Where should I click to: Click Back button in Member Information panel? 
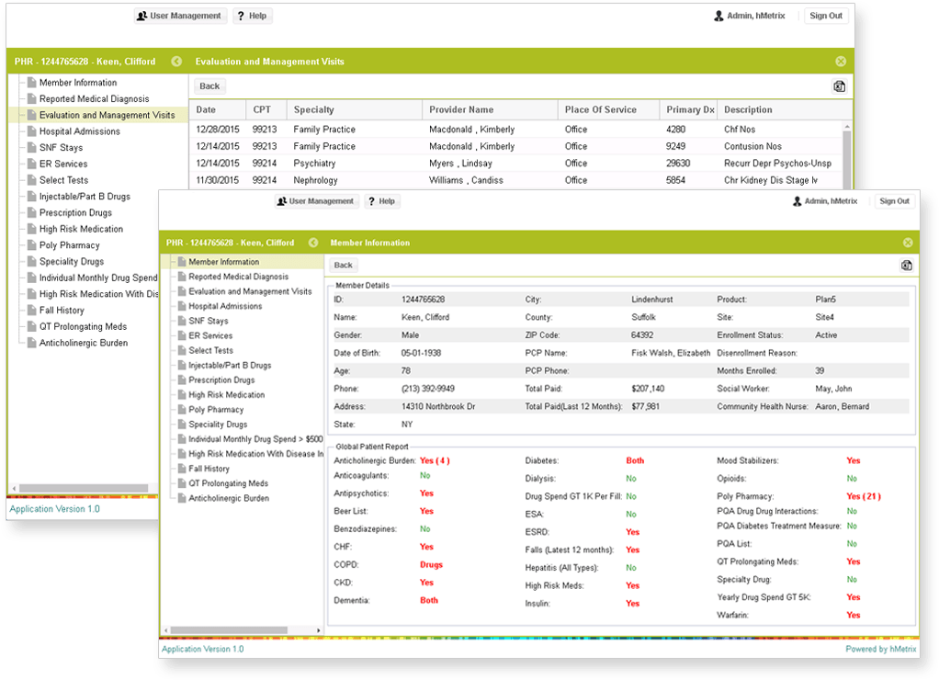coord(343,266)
